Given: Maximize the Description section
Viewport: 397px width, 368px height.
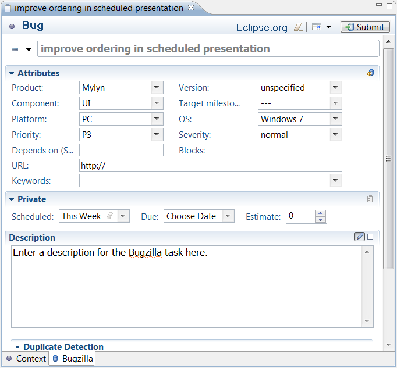Looking at the screenshot, I should 370,237.
